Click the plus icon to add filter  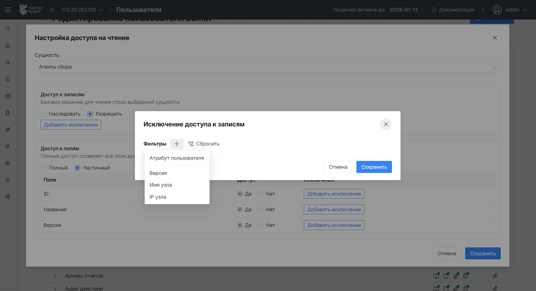(x=177, y=144)
